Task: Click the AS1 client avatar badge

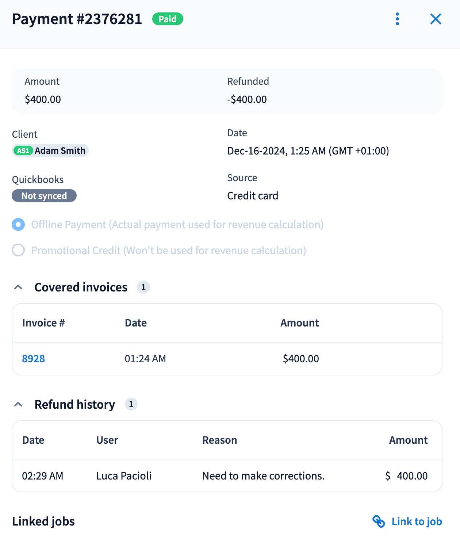Action: point(23,150)
